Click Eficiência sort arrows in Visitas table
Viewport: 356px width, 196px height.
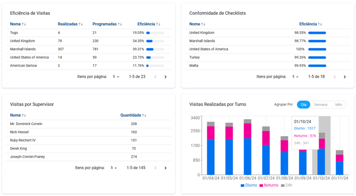point(158,24)
